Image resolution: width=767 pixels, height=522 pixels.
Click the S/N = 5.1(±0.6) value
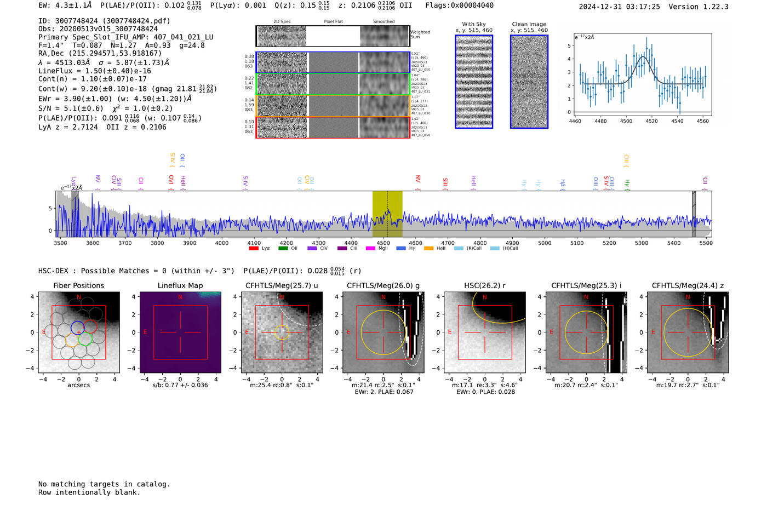[71, 108]
